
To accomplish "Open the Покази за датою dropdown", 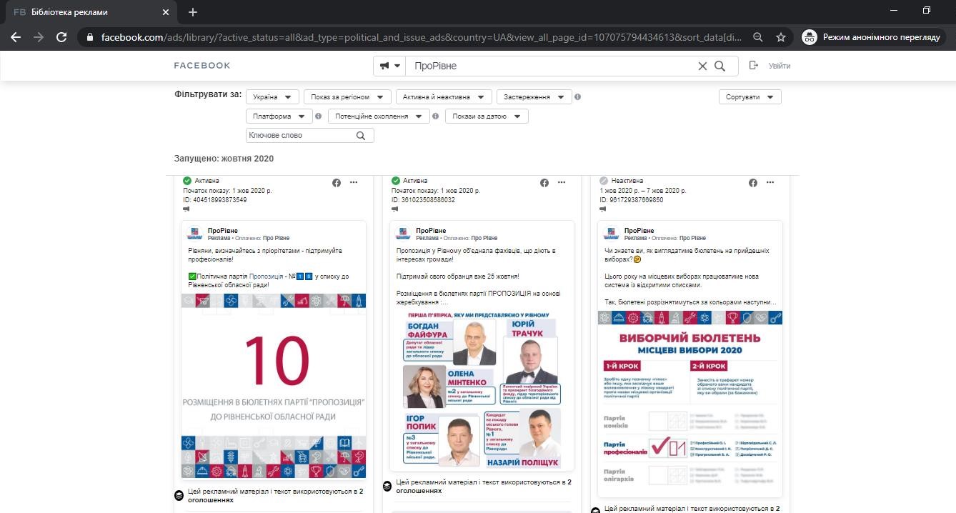I will (487, 116).
